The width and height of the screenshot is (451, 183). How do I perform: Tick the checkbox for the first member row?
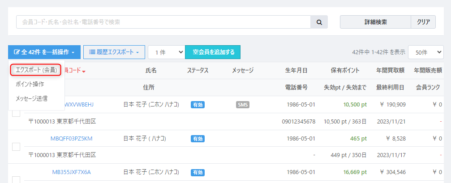(x=16, y=113)
